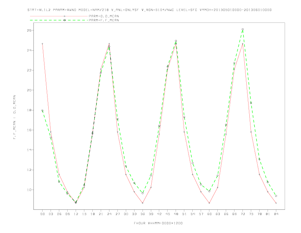Select green circle marker at hour 48 peak
Image resolution: width=301 pixels, height=233 pixels.
coord(176,41)
